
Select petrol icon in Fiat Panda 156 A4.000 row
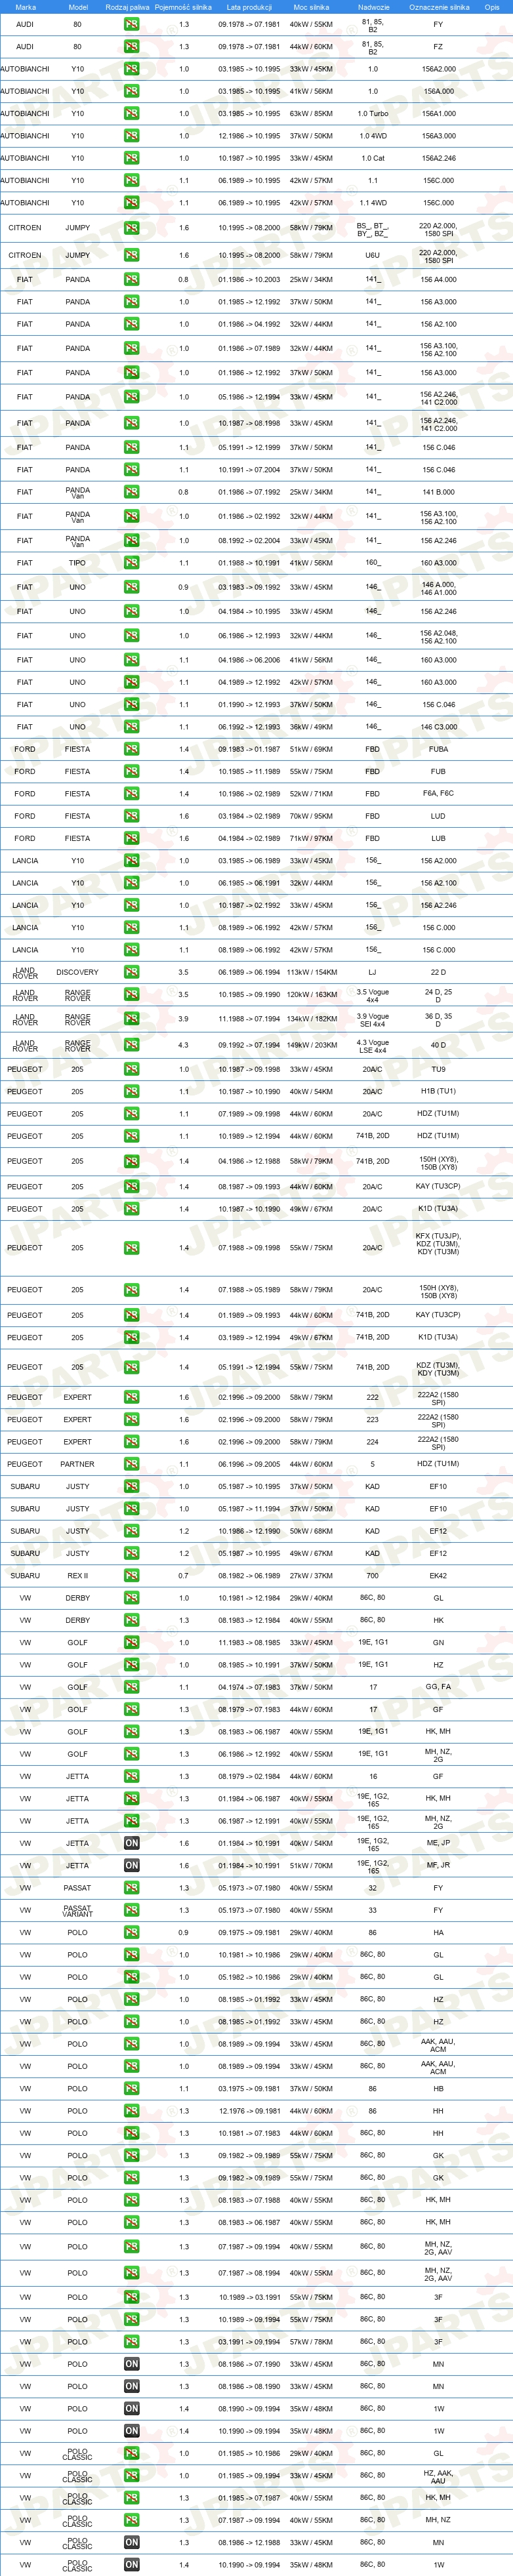[131, 279]
